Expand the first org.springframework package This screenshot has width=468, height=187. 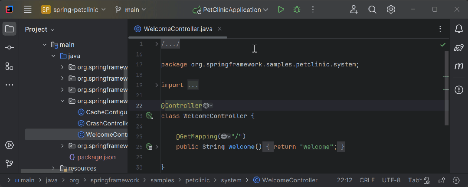[x=62, y=67]
